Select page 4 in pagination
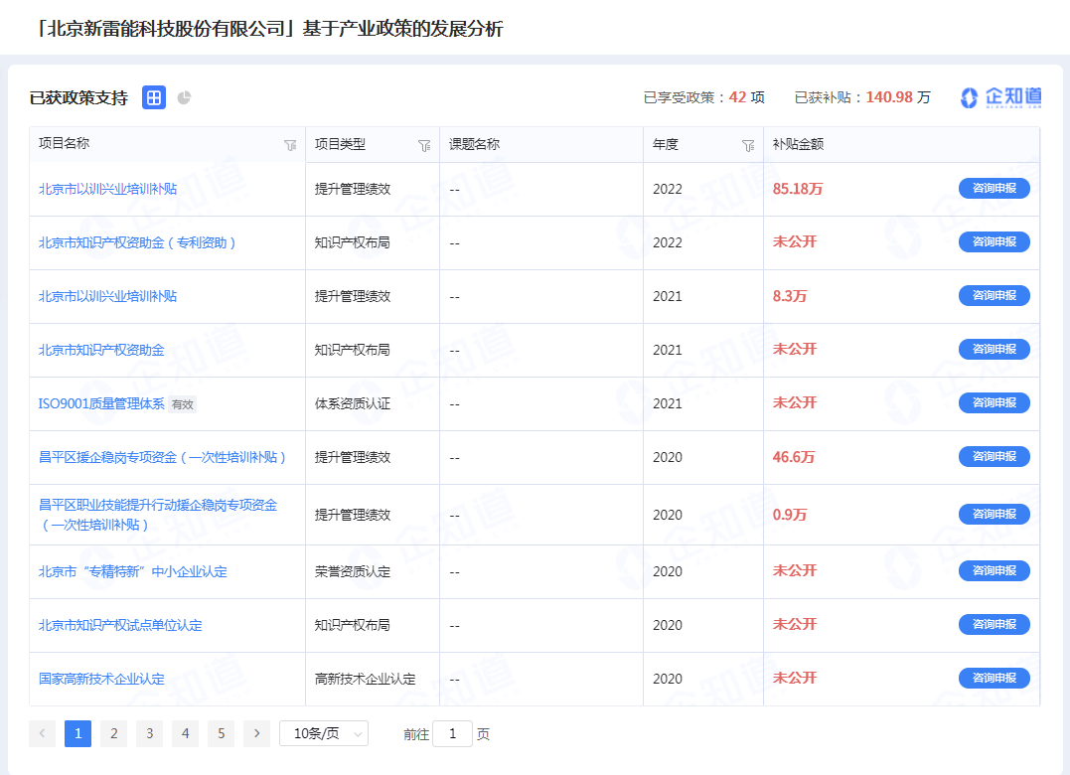Screen dimensions: 1070x775 (x=186, y=733)
